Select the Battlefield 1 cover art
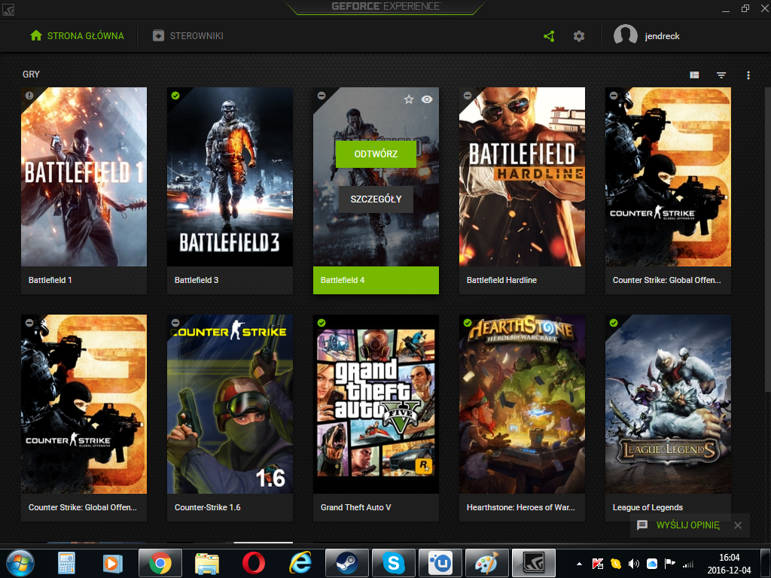 click(x=84, y=177)
